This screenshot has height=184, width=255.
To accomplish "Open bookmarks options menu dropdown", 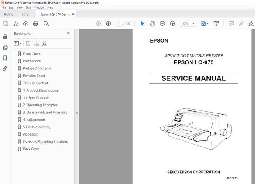I will click(x=18, y=44).
